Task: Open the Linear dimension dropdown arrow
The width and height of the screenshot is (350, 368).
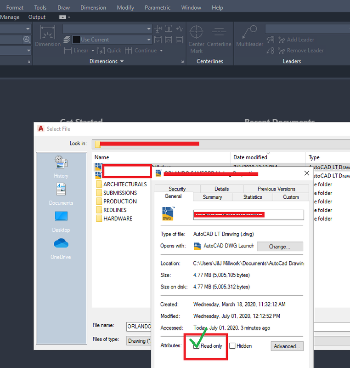Action: [92, 51]
